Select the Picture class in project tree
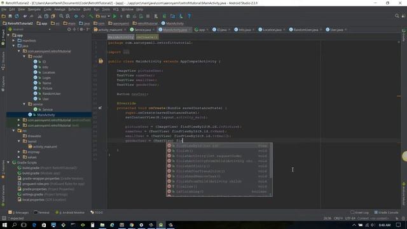407x229 pixels. click(x=47, y=88)
